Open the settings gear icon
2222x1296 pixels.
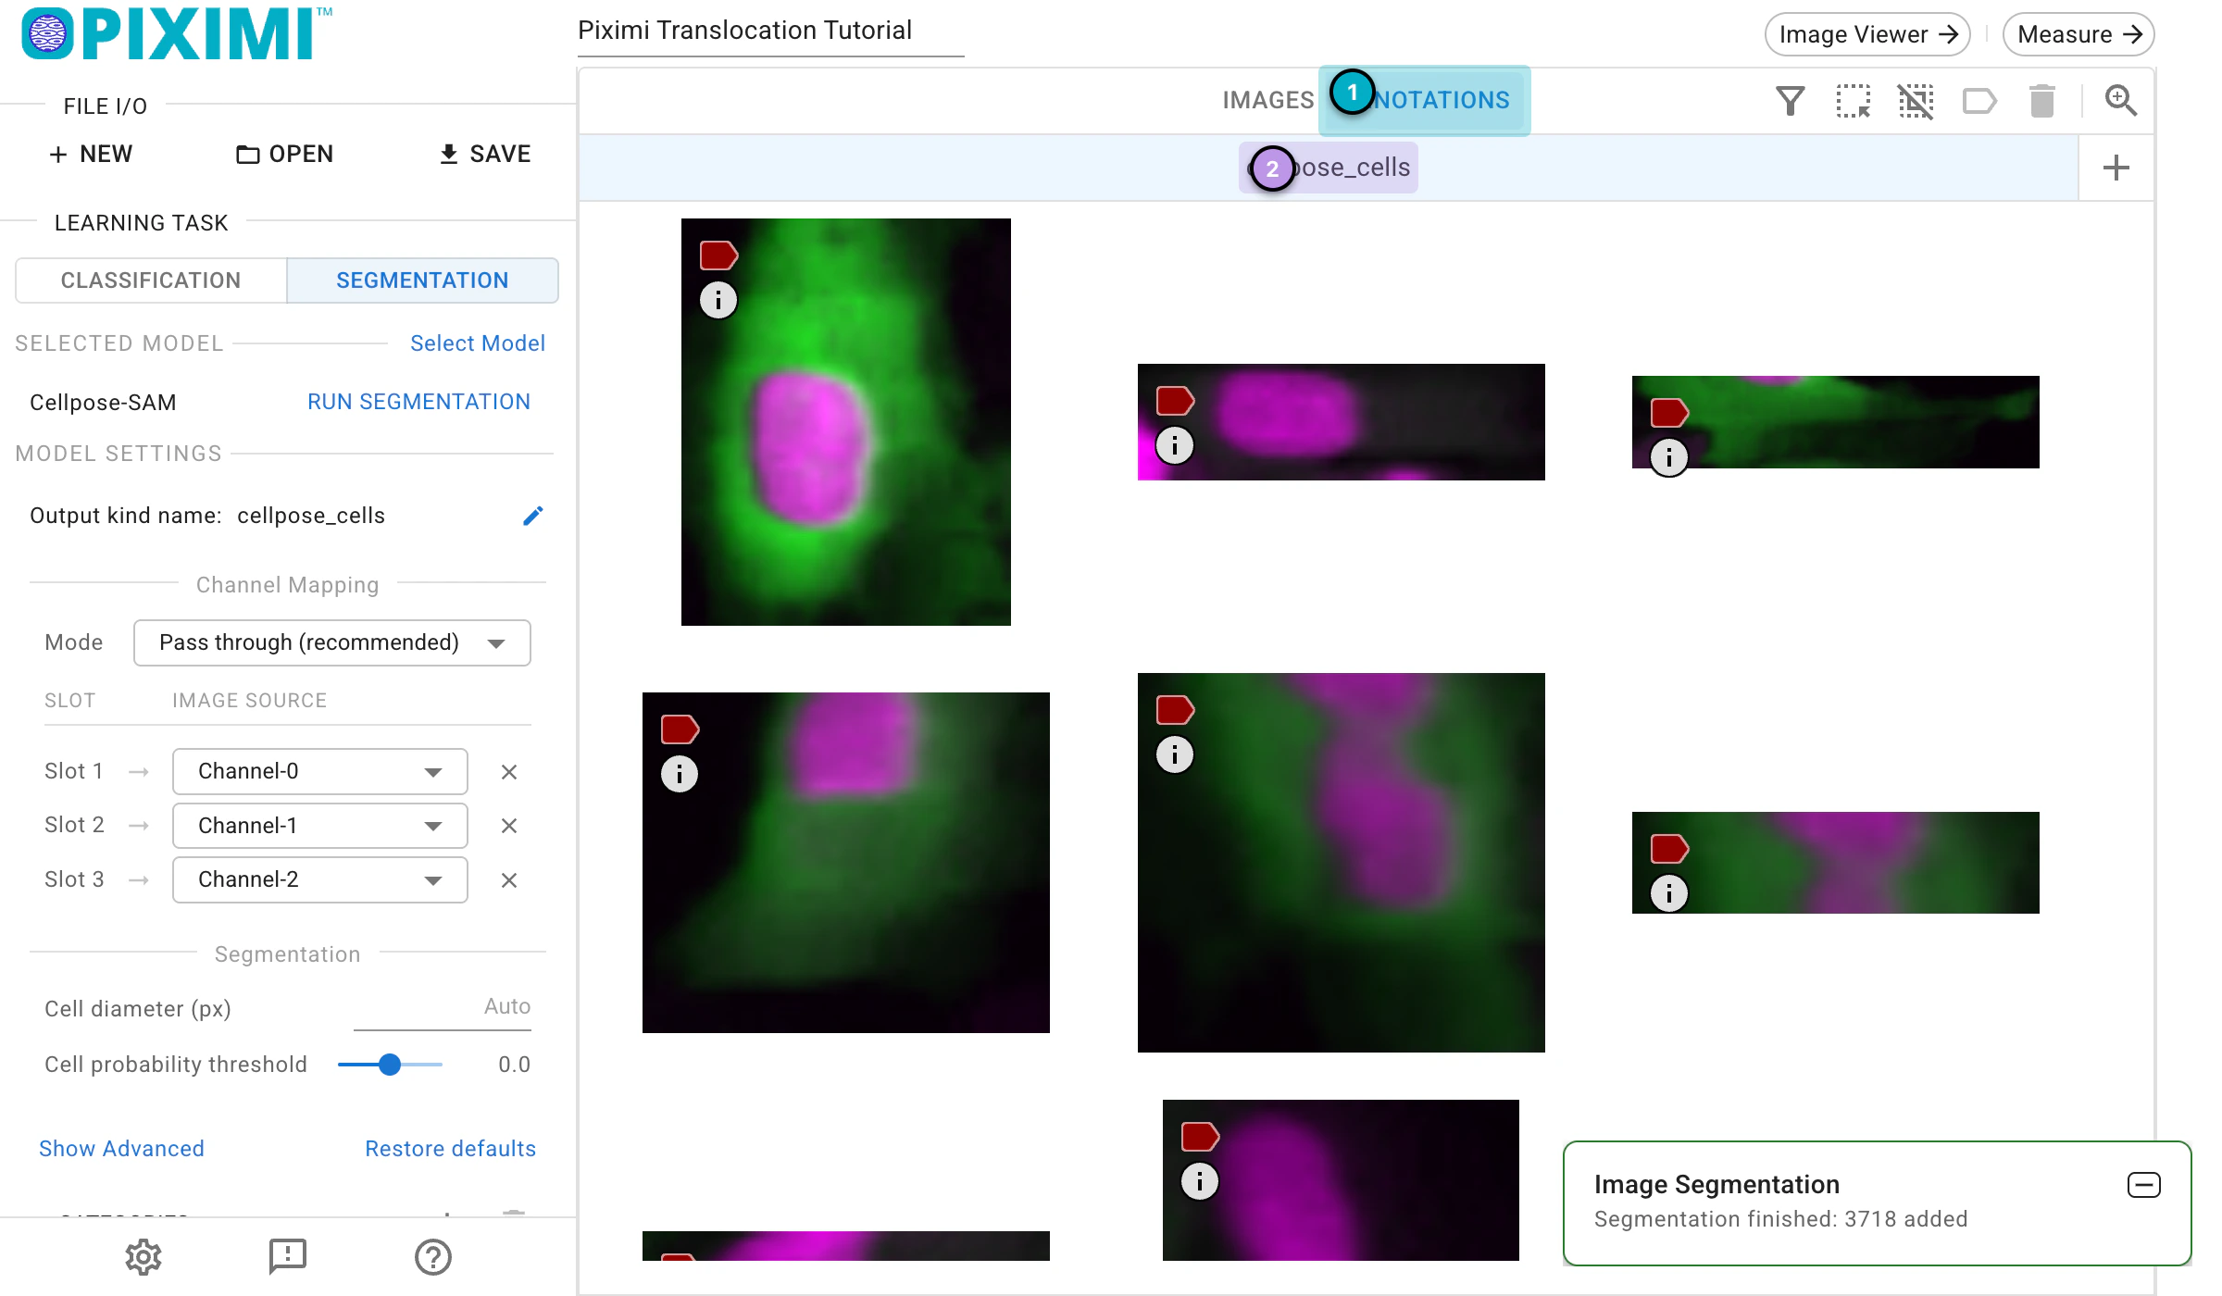144,1256
